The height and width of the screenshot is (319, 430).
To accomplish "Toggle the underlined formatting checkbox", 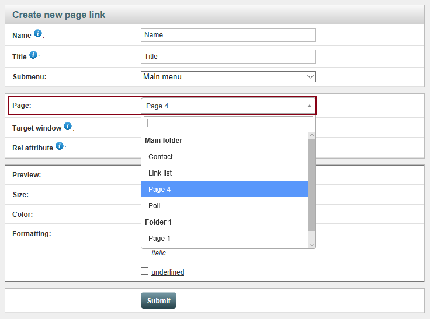I will tap(144, 271).
